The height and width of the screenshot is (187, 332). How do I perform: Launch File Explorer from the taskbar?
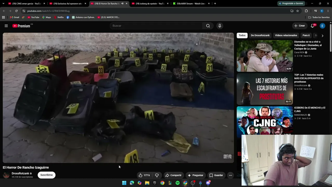tap(147, 183)
